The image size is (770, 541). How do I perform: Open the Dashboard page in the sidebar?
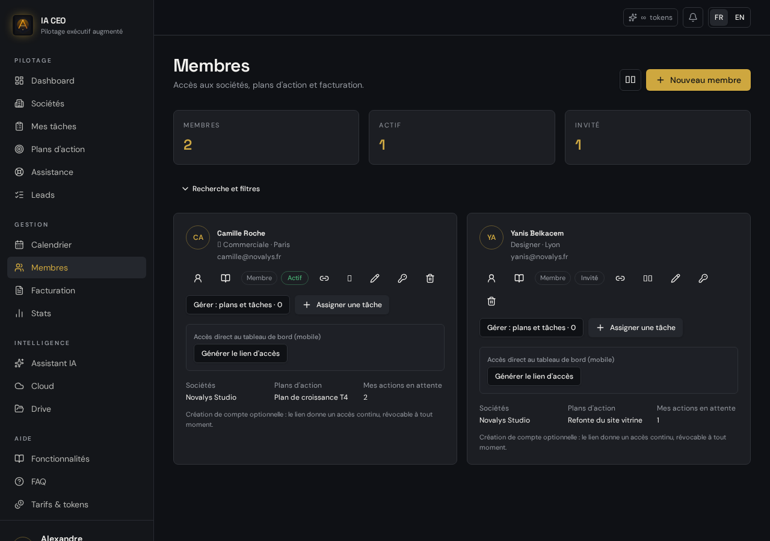tap(76, 81)
